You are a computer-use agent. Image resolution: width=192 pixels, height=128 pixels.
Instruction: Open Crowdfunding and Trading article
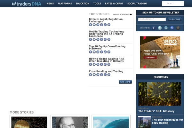[106, 71]
